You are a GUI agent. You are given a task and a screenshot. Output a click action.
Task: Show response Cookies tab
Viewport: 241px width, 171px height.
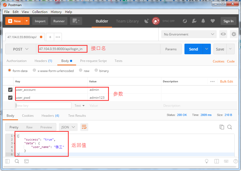pos(28,116)
